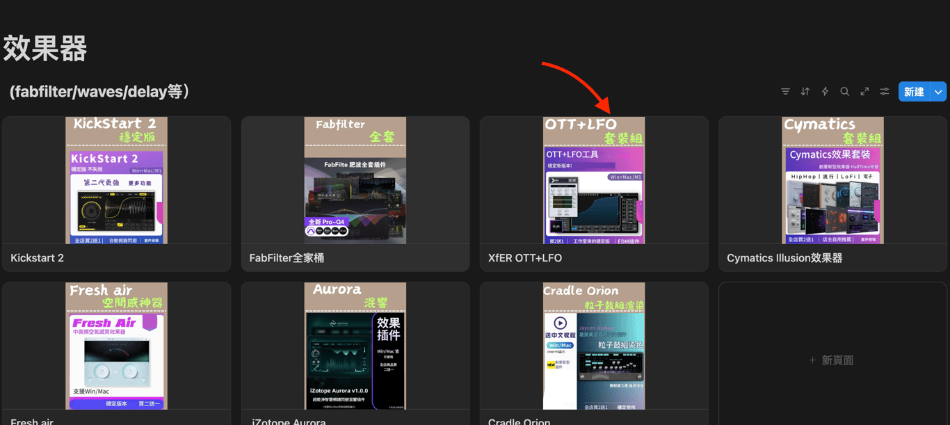Click the lightning automation icon
This screenshot has height=425, width=950.
[825, 92]
